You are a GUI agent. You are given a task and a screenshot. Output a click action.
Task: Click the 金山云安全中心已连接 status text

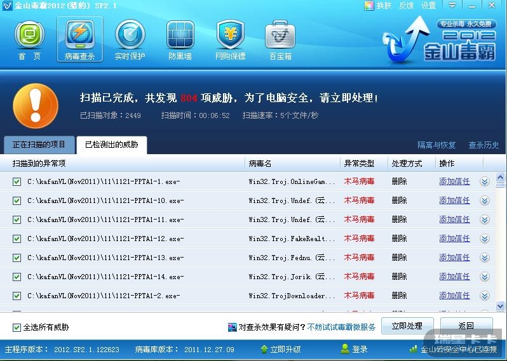[459, 349]
